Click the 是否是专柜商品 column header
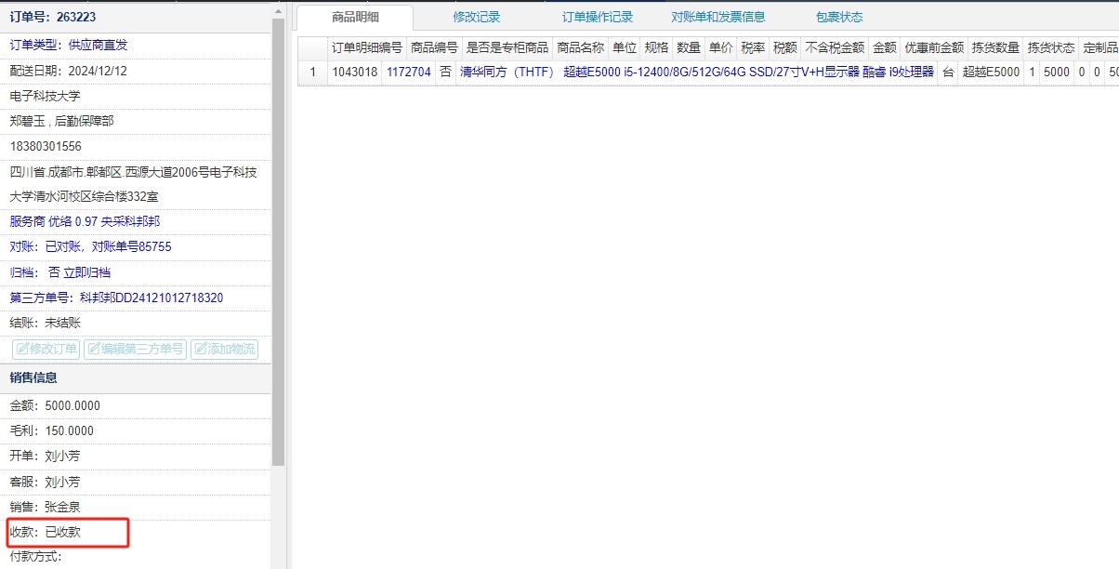 (x=507, y=47)
